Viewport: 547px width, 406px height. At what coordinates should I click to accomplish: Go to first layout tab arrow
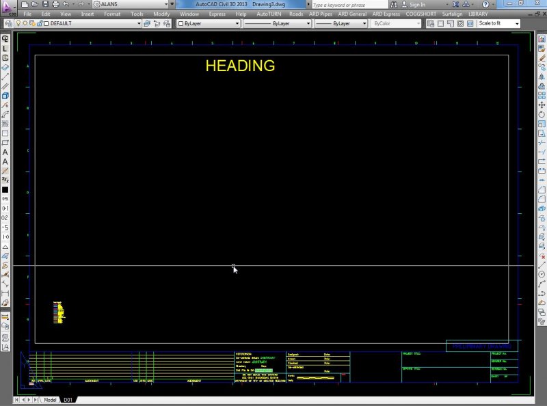(x=16, y=400)
